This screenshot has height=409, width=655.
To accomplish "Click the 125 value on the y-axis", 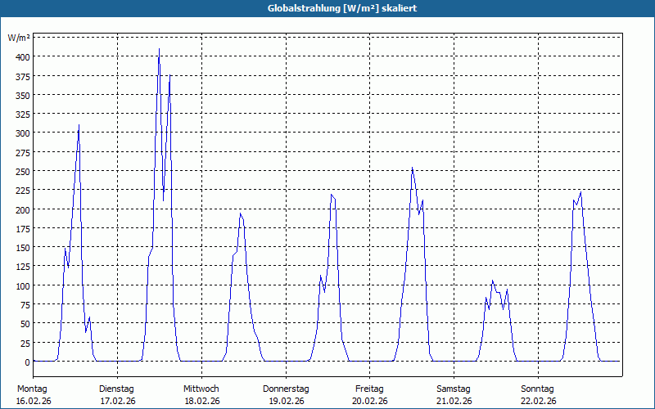I will coord(22,267).
